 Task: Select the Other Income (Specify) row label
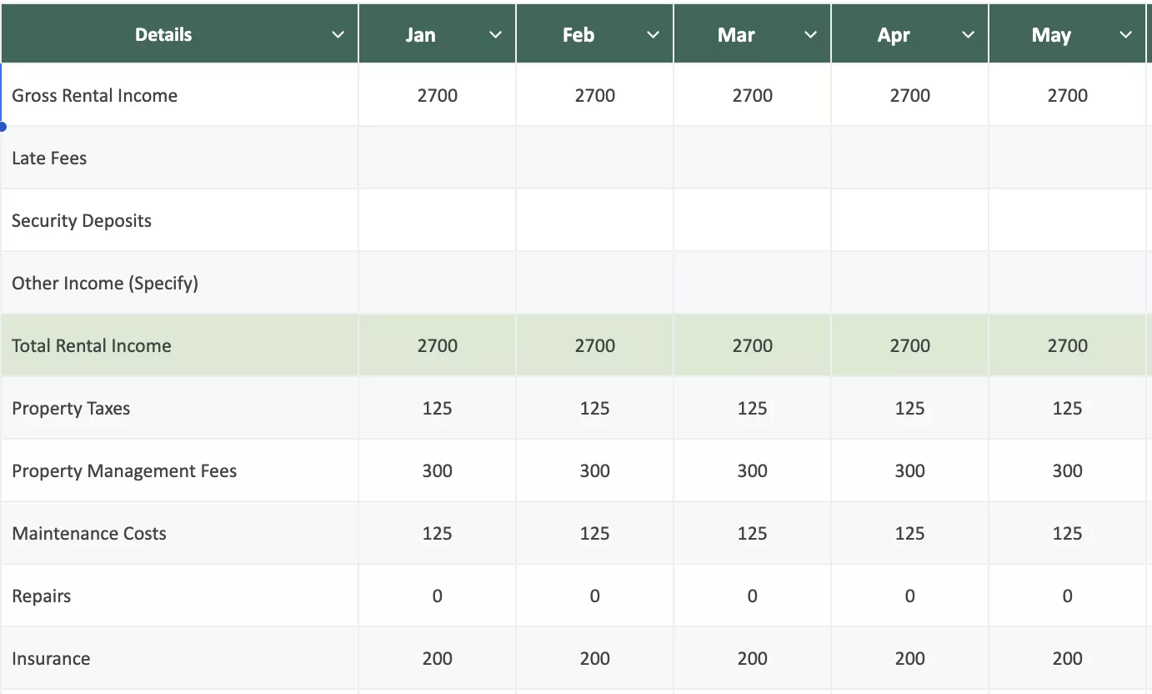(x=105, y=283)
